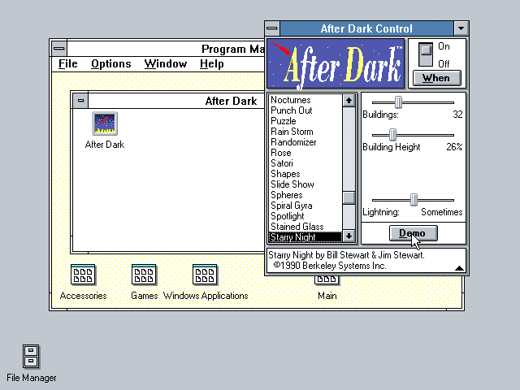Open the After Dark program icon

pyautogui.click(x=105, y=124)
